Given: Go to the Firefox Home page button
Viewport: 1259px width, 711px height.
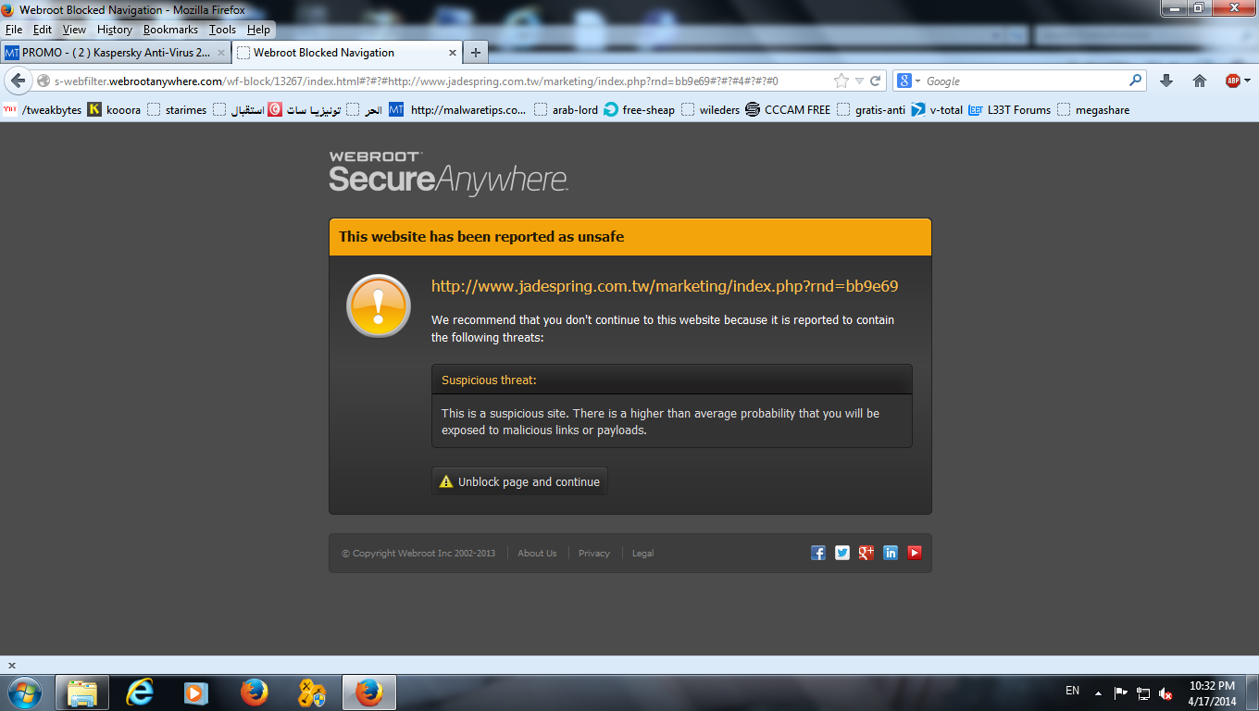Looking at the screenshot, I should point(1200,81).
